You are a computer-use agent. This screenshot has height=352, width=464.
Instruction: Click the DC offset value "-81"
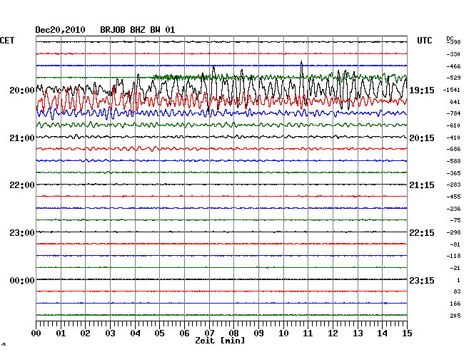455,244
